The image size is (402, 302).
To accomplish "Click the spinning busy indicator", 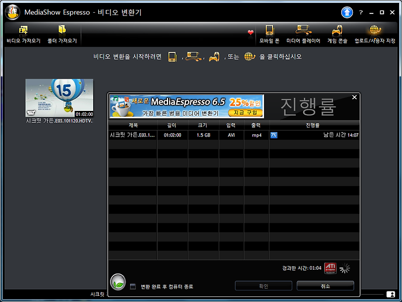I will tap(345, 269).
